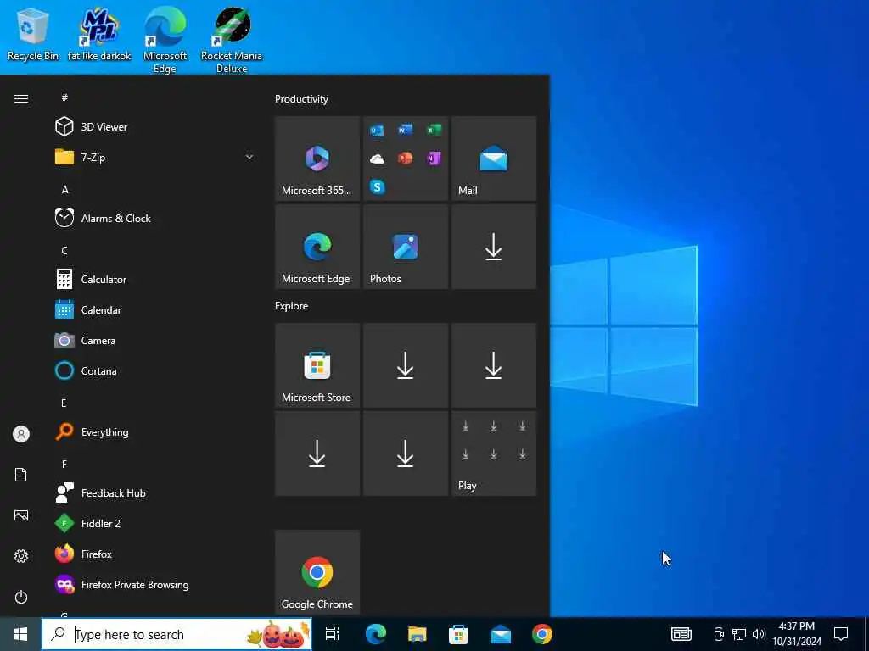Open the Photos tile
Viewport: 869px width, 651px height.
(x=406, y=247)
